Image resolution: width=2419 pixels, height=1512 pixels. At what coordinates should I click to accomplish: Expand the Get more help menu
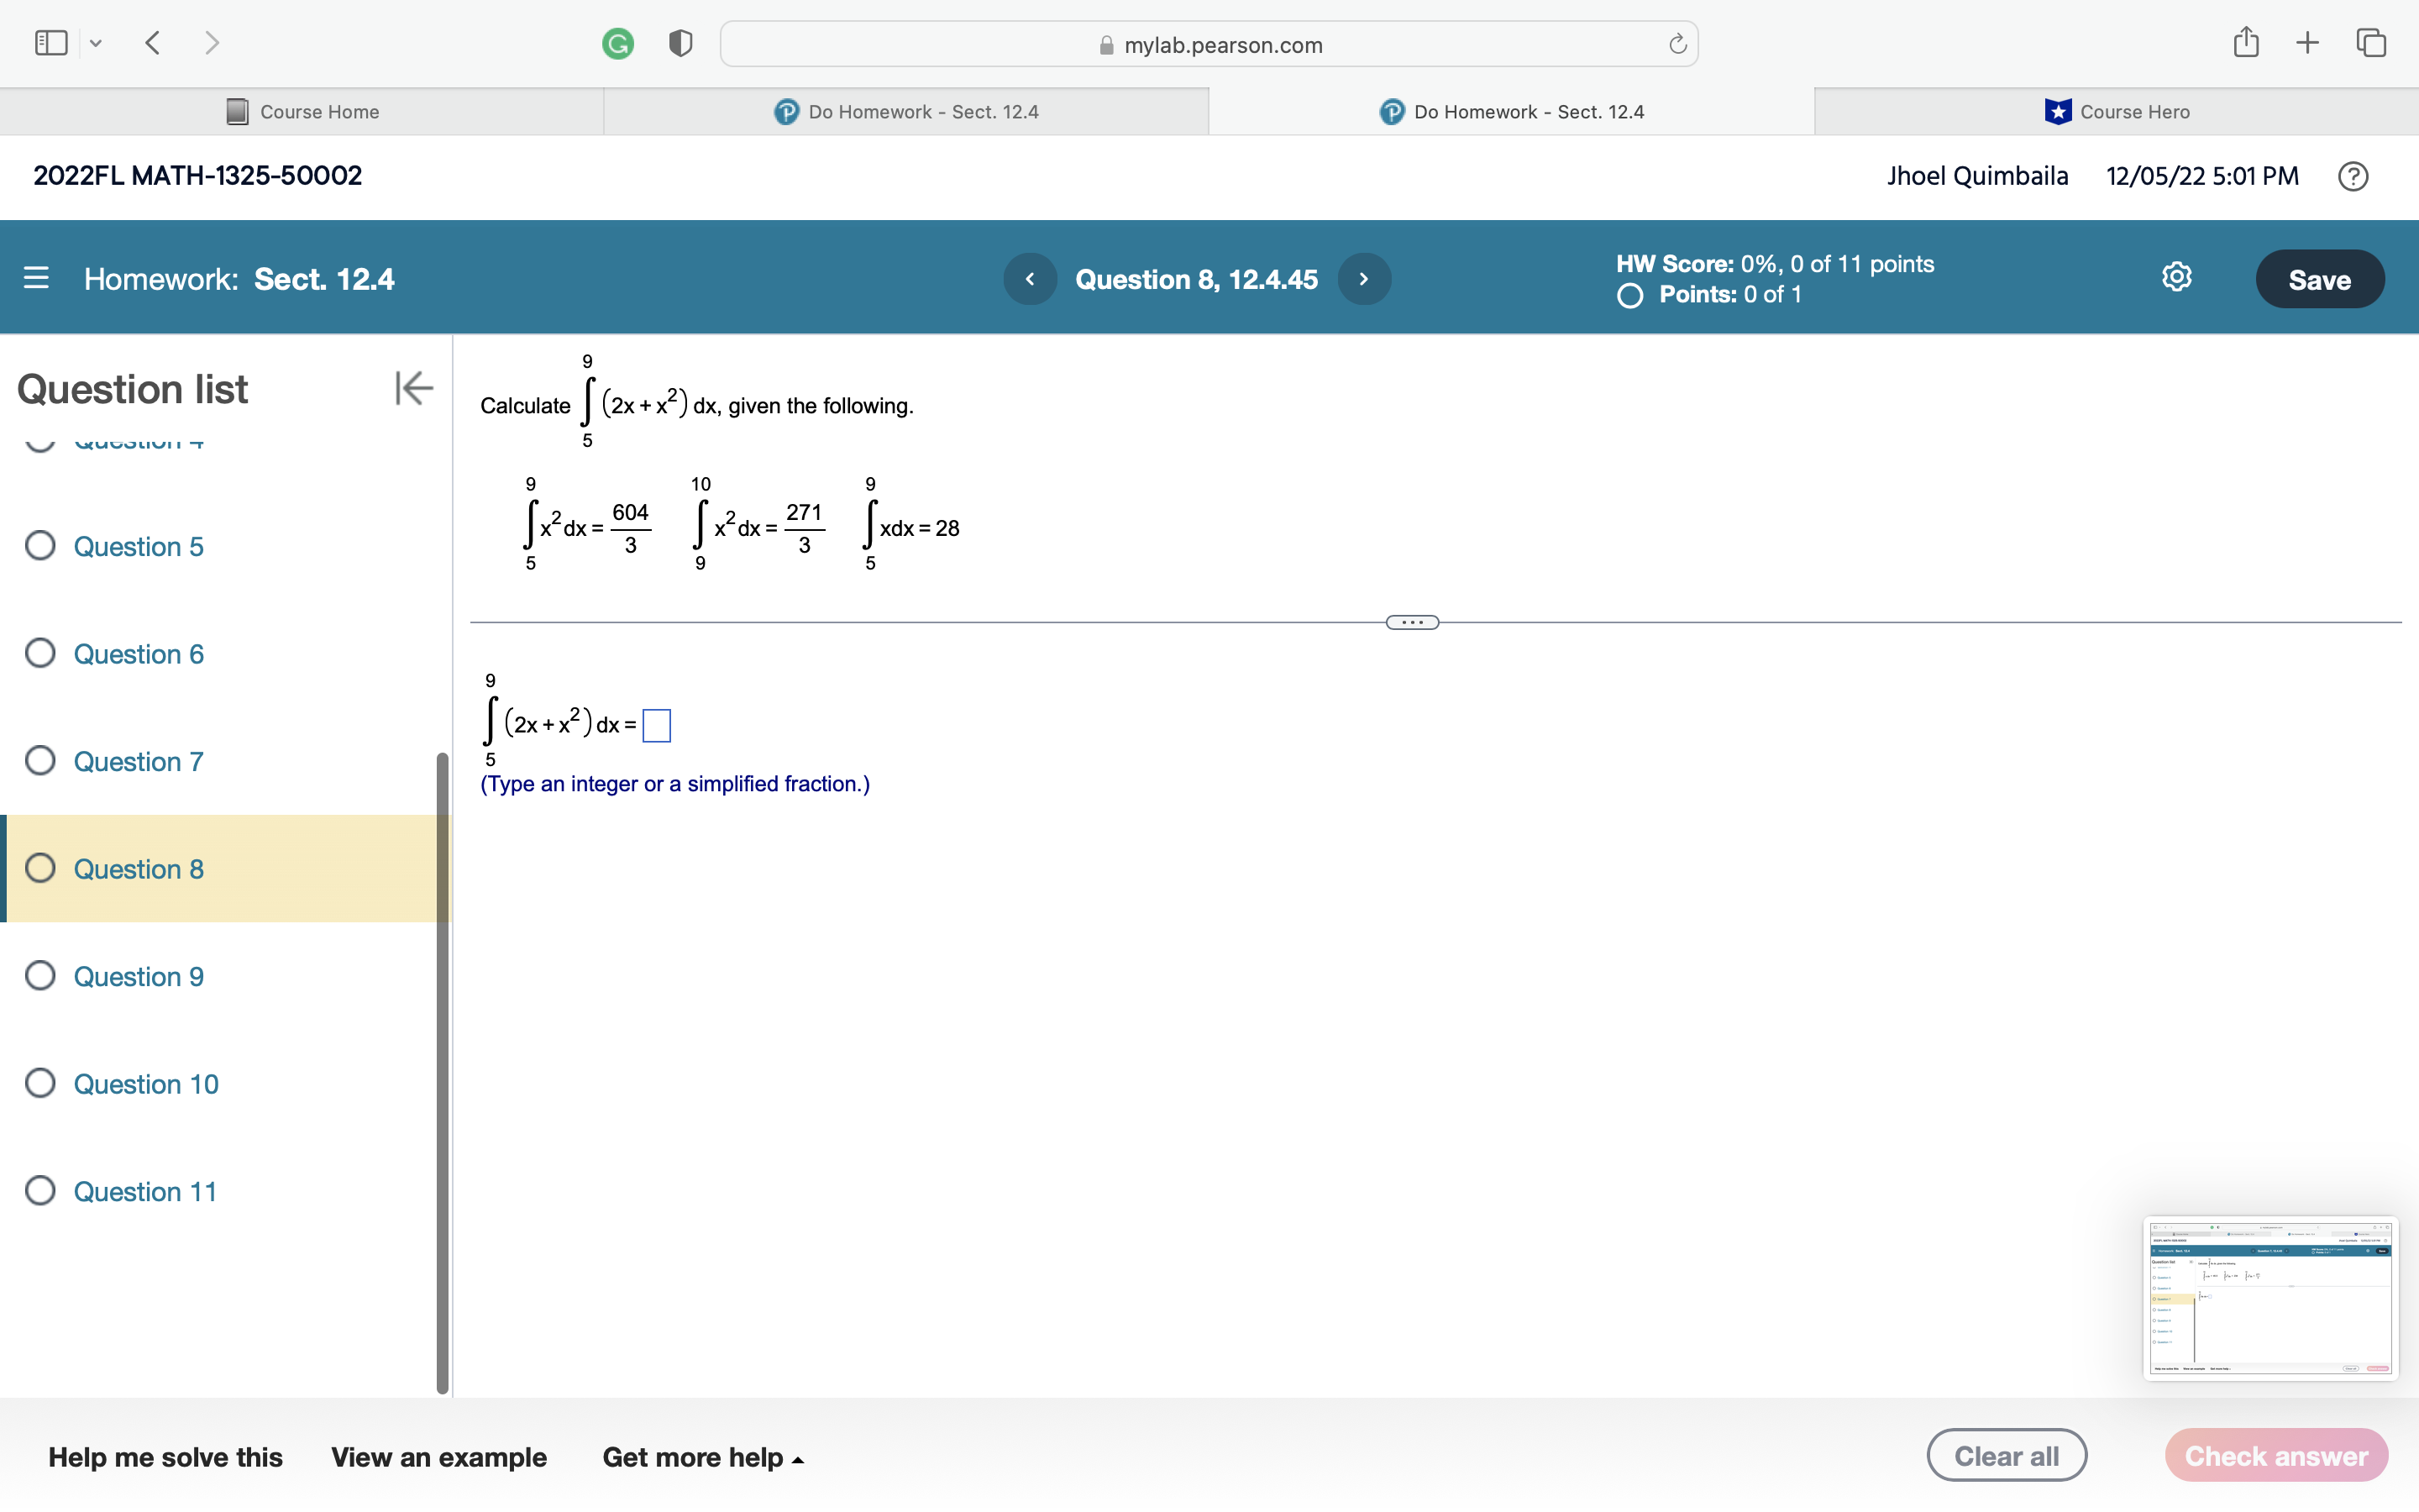[703, 1457]
